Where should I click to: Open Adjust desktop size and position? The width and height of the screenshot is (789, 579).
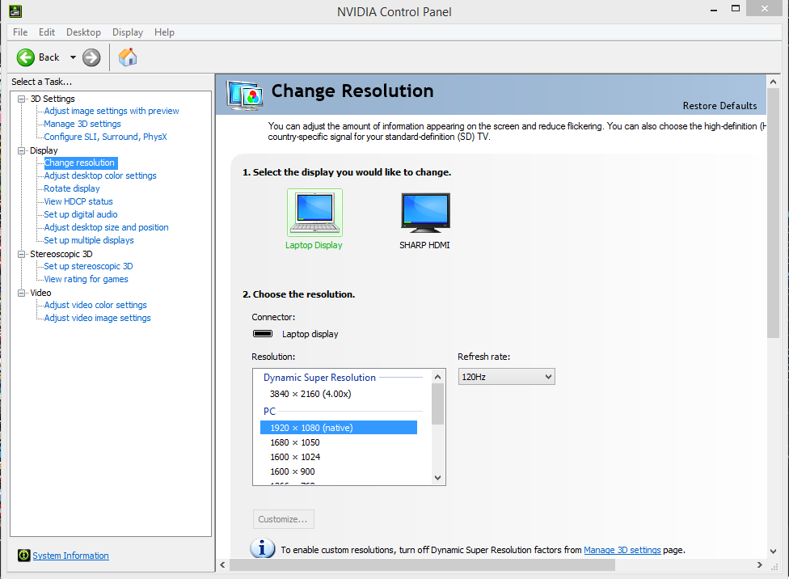[106, 227]
